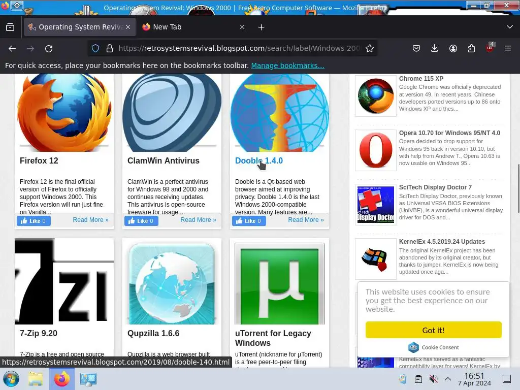Click the Chrome 115 XP sidebar icon
Screen dimensions: 520x390
click(375, 96)
